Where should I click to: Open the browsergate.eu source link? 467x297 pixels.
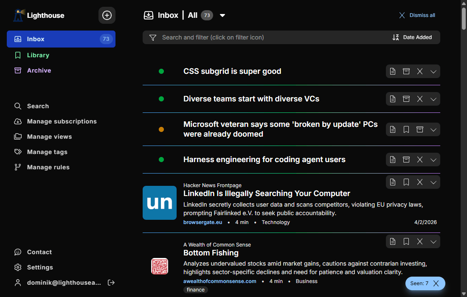coord(203,222)
